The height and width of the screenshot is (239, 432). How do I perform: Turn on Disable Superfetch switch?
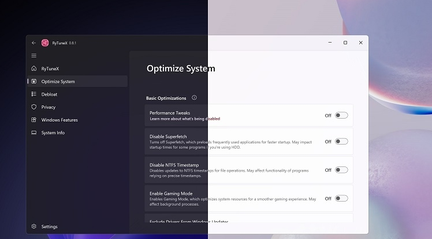coord(341,142)
